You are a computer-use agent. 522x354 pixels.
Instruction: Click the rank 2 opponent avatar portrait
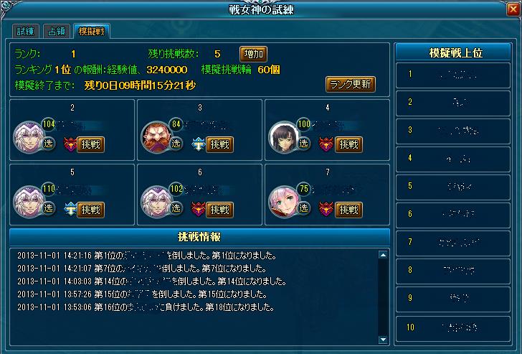pos(29,137)
